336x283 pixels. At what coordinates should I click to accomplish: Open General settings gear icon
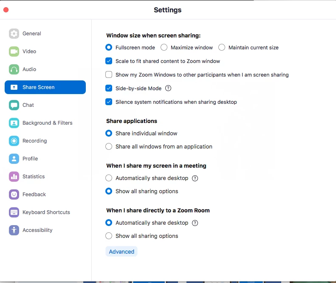(14, 34)
